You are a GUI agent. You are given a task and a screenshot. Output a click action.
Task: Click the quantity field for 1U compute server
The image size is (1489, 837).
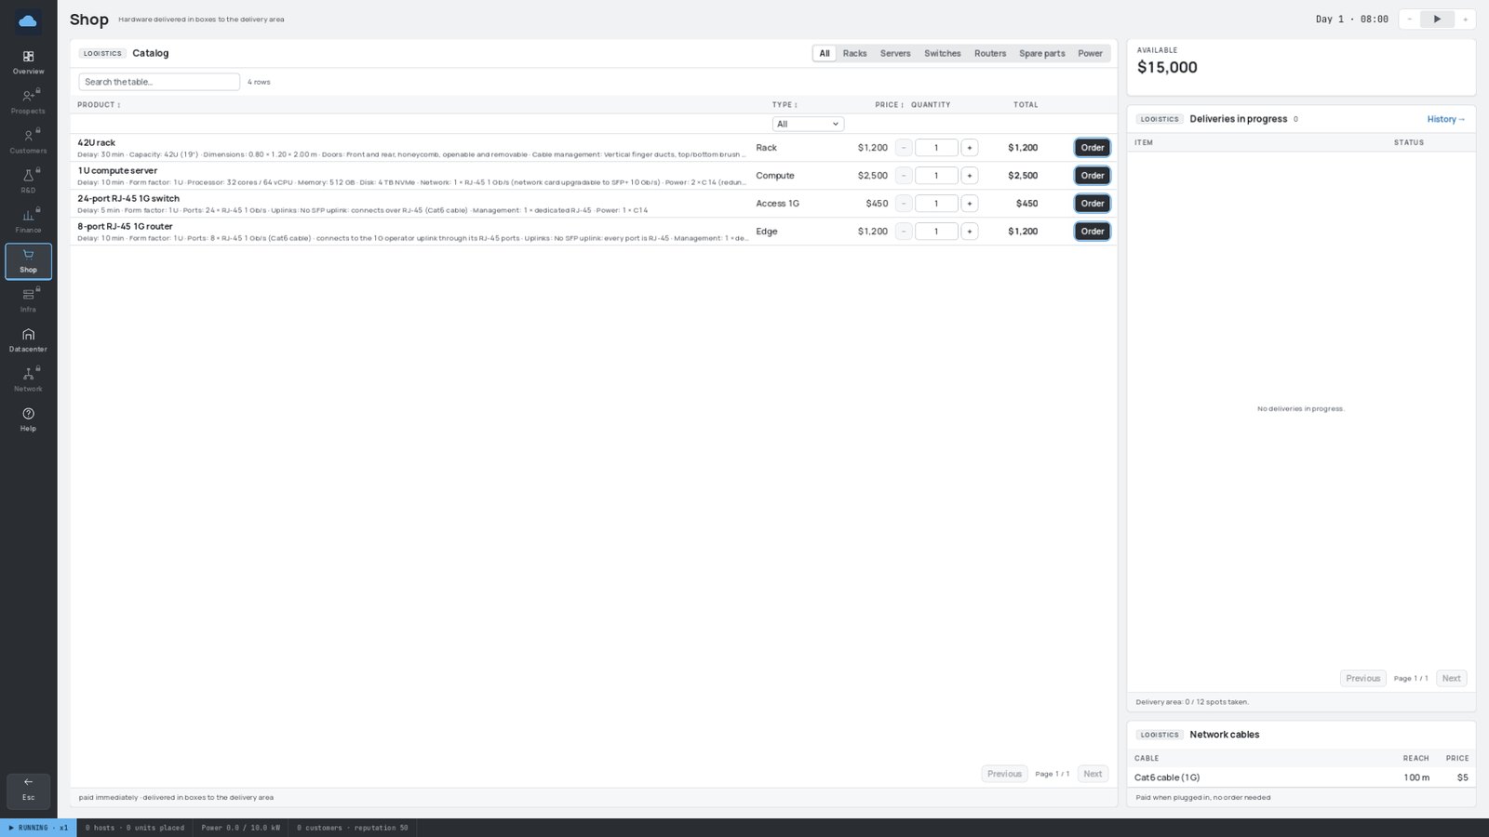pos(936,176)
